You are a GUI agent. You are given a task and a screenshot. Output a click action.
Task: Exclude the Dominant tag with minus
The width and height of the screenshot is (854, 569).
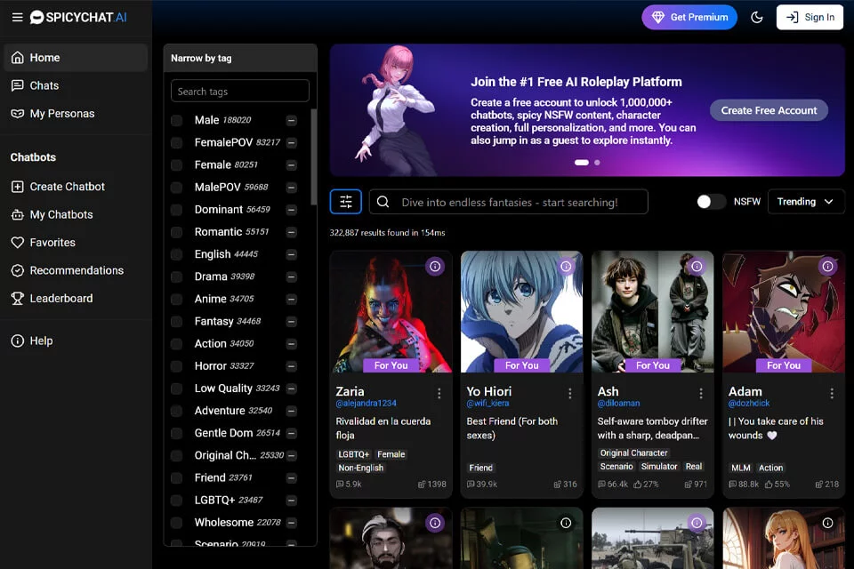click(x=292, y=210)
